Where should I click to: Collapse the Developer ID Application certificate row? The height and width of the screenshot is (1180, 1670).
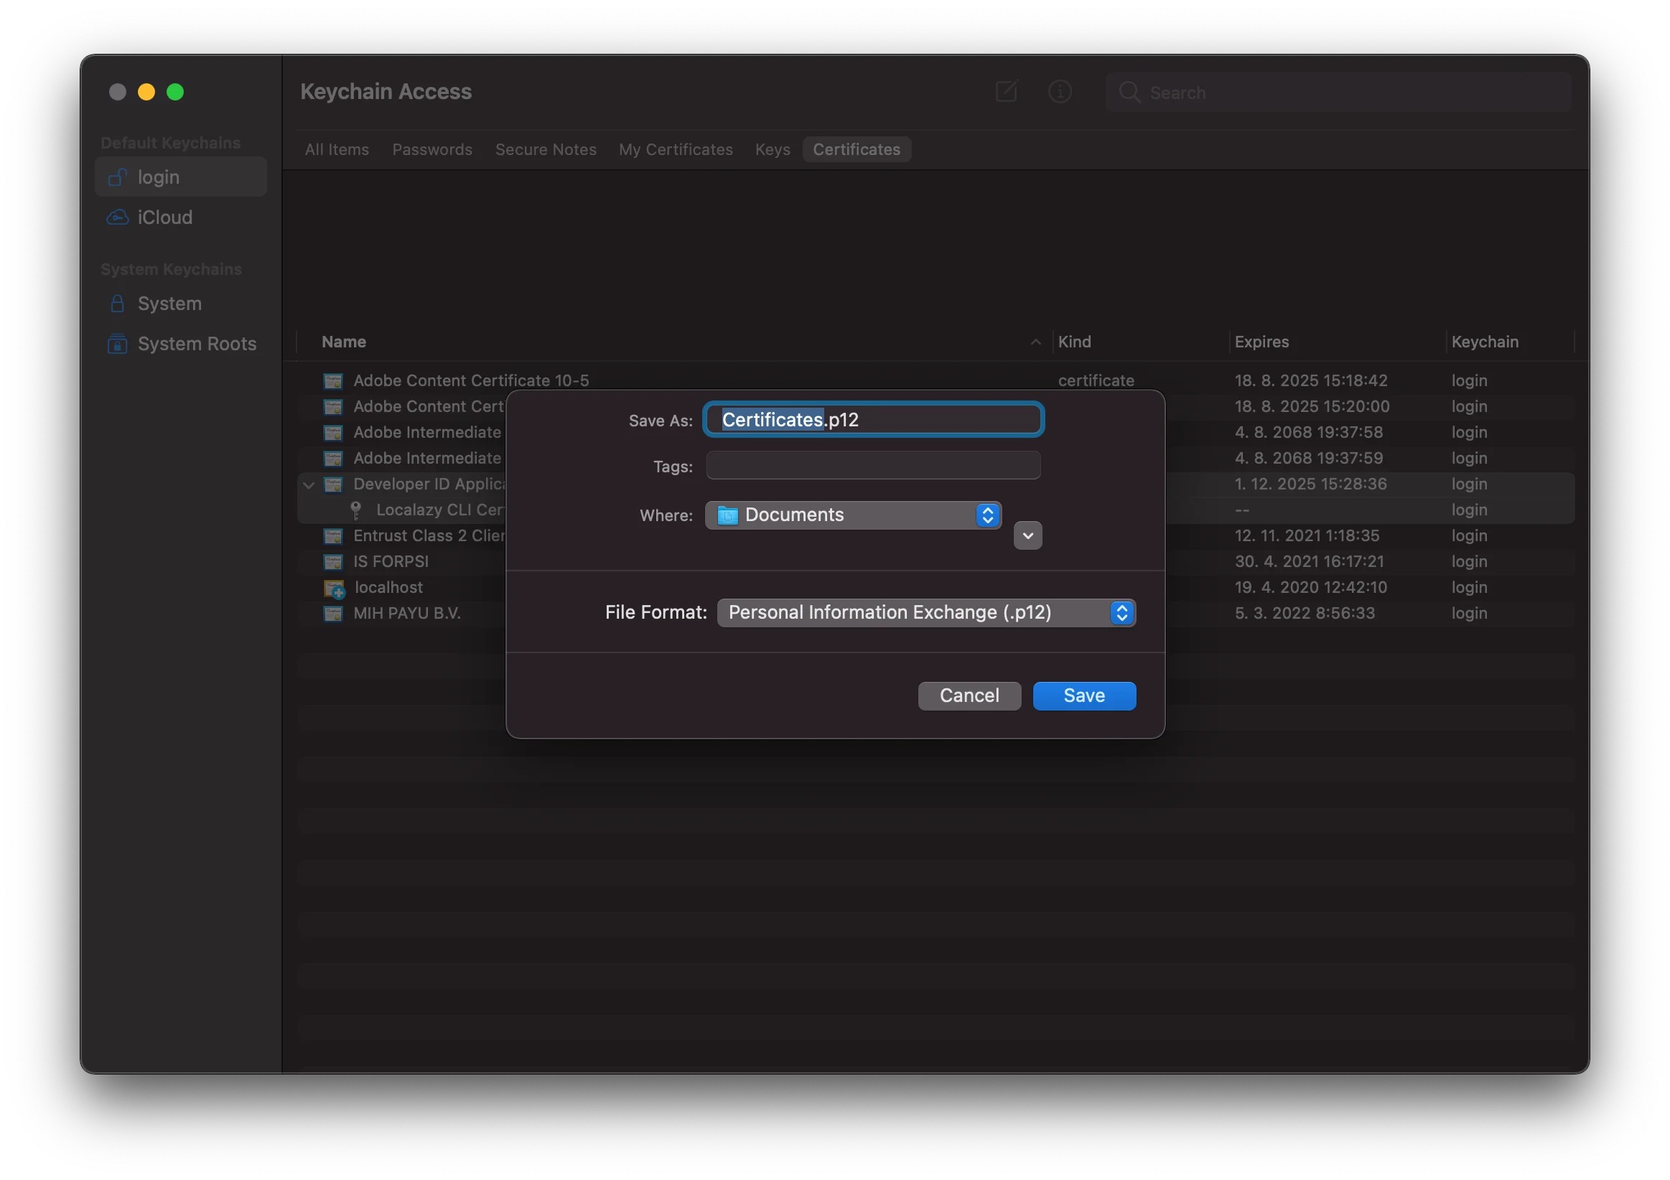click(309, 485)
